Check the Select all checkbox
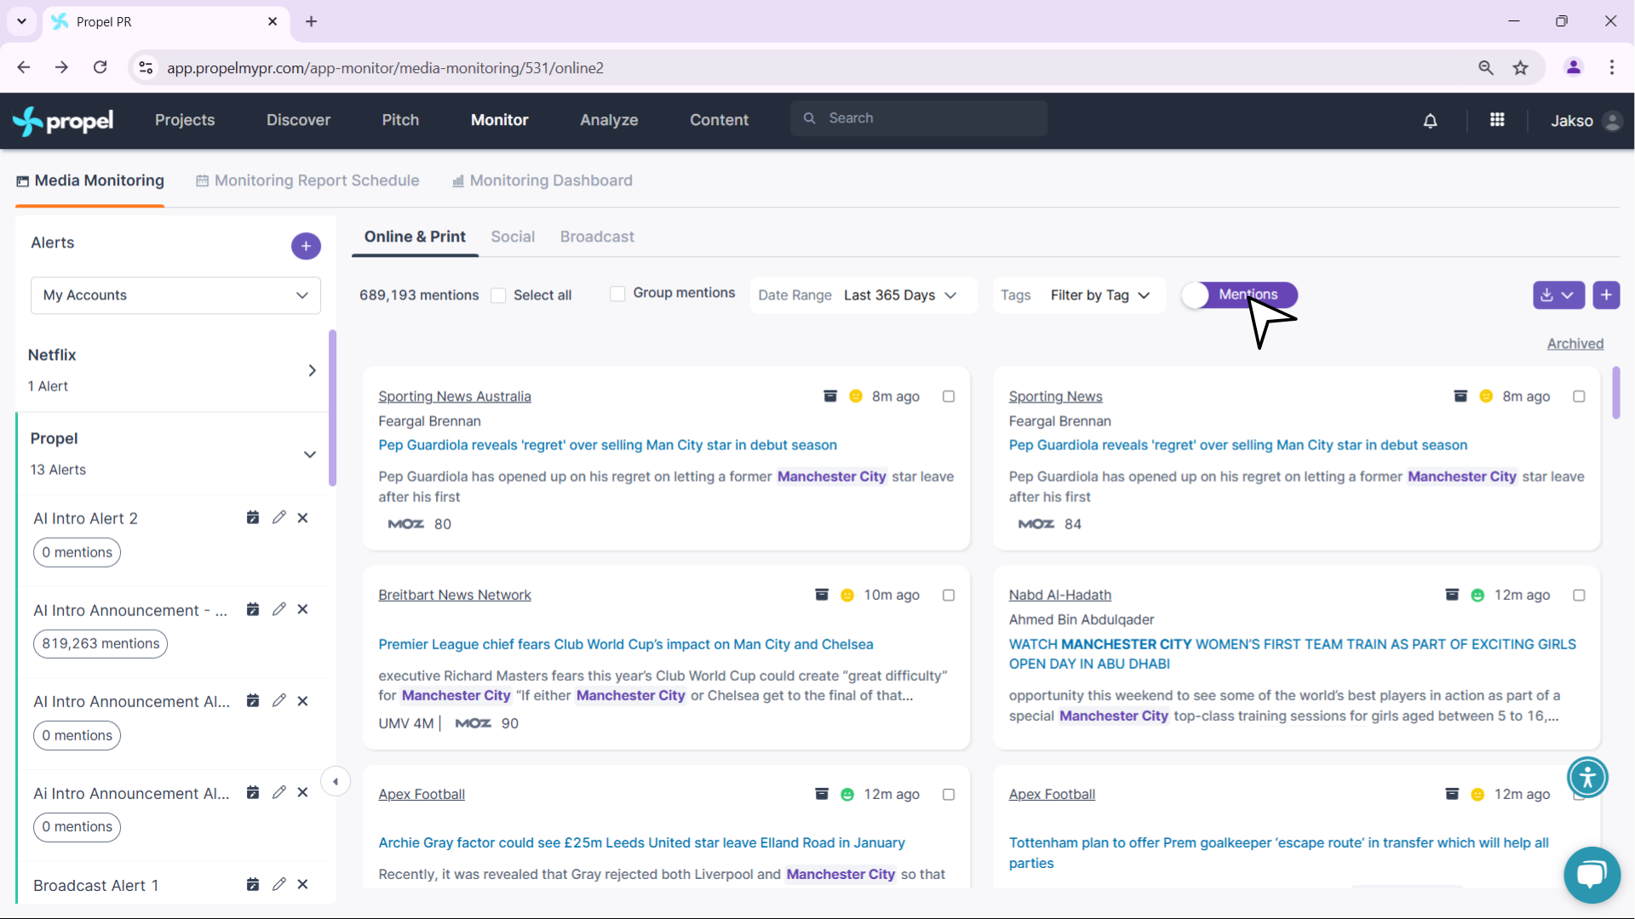The height and width of the screenshot is (919, 1635). (499, 295)
